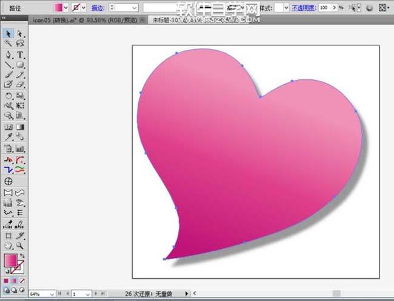
Task: Select the Pen tool
Action: click(x=8, y=55)
